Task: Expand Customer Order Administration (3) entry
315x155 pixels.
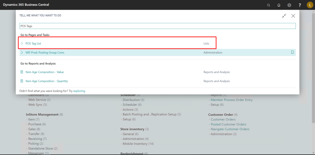Action: (224, 134)
